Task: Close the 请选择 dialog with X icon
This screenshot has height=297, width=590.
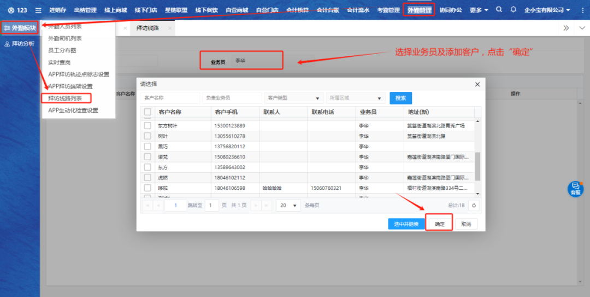Action: coord(477,84)
